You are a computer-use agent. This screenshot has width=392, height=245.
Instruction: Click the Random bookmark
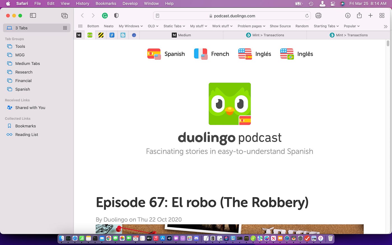[302, 26]
